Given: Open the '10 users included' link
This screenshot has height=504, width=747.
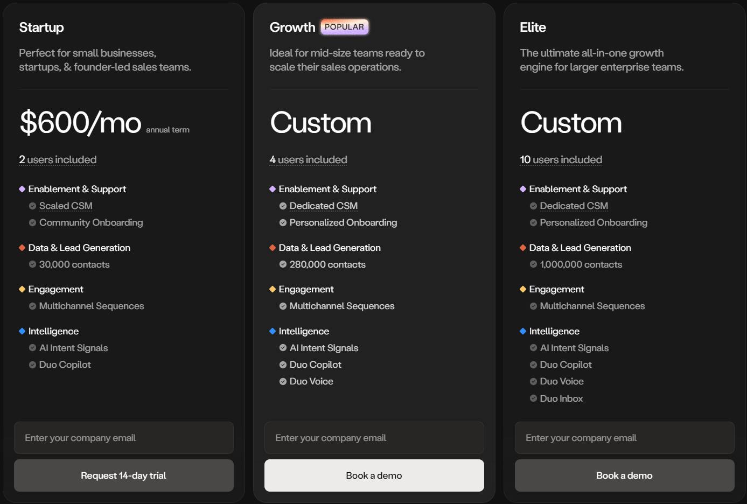Looking at the screenshot, I should point(561,159).
